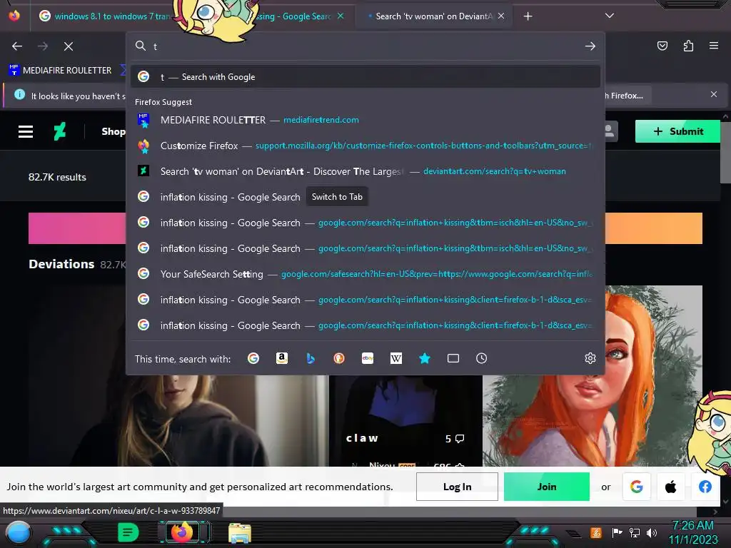The image size is (731, 548).
Task: Open the Action Center flag tray icon
Action: (617, 532)
